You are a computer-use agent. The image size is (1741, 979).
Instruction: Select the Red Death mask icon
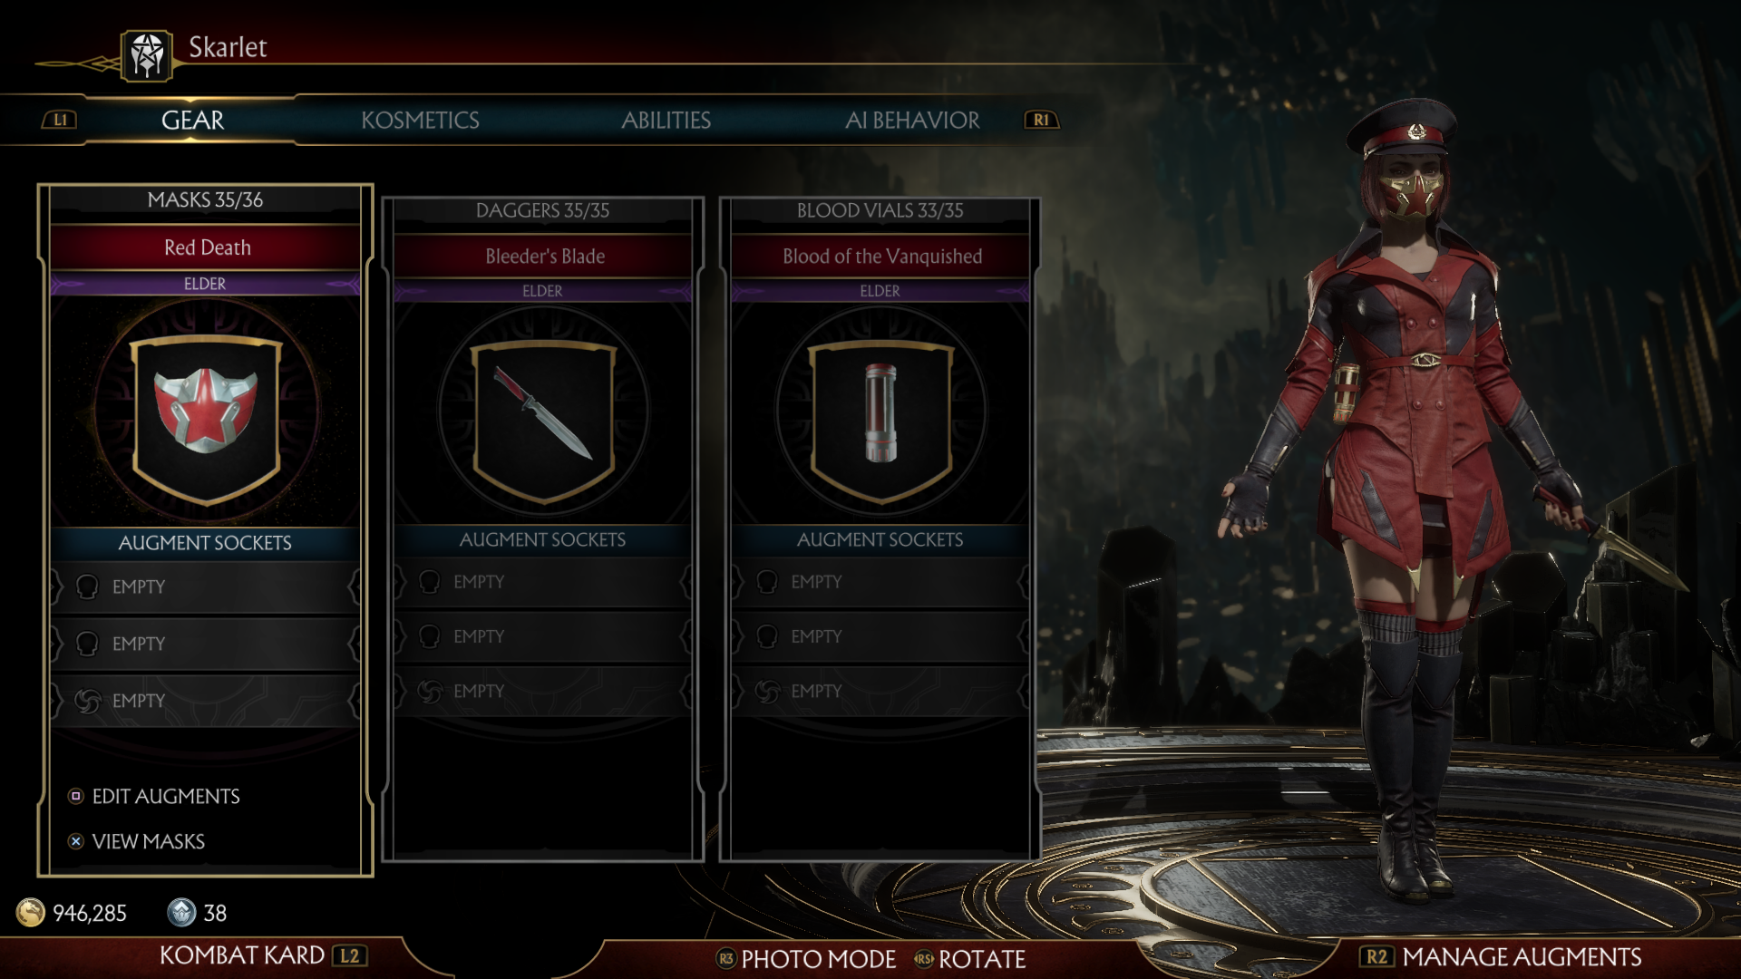click(x=207, y=416)
